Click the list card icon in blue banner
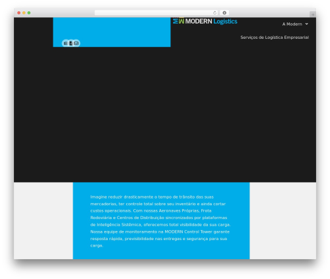 click(x=65, y=44)
